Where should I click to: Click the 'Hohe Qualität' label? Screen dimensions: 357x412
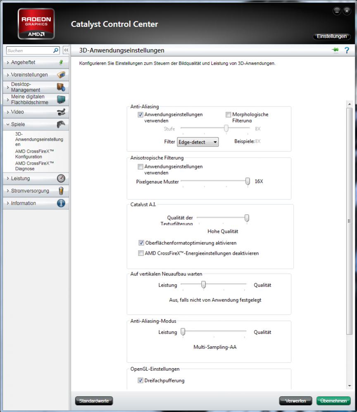click(x=223, y=232)
